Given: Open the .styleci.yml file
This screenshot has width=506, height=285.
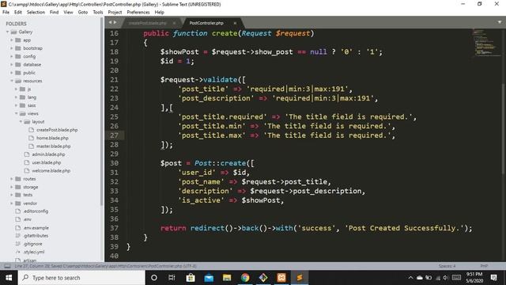Looking at the screenshot, I should pyautogui.click(x=34, y=252).
